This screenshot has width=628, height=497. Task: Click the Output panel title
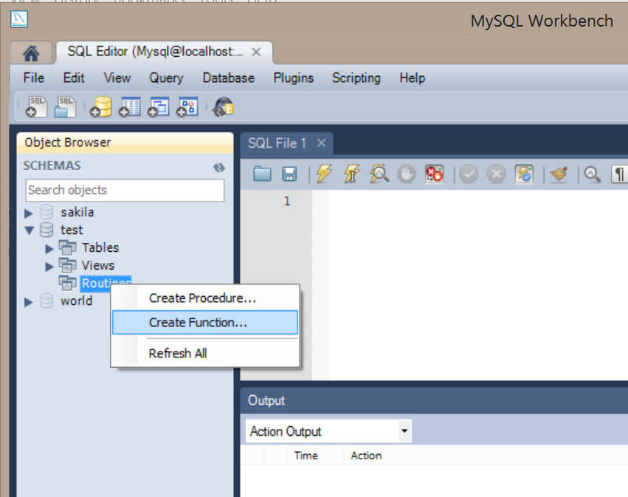[x=266, y=400]
